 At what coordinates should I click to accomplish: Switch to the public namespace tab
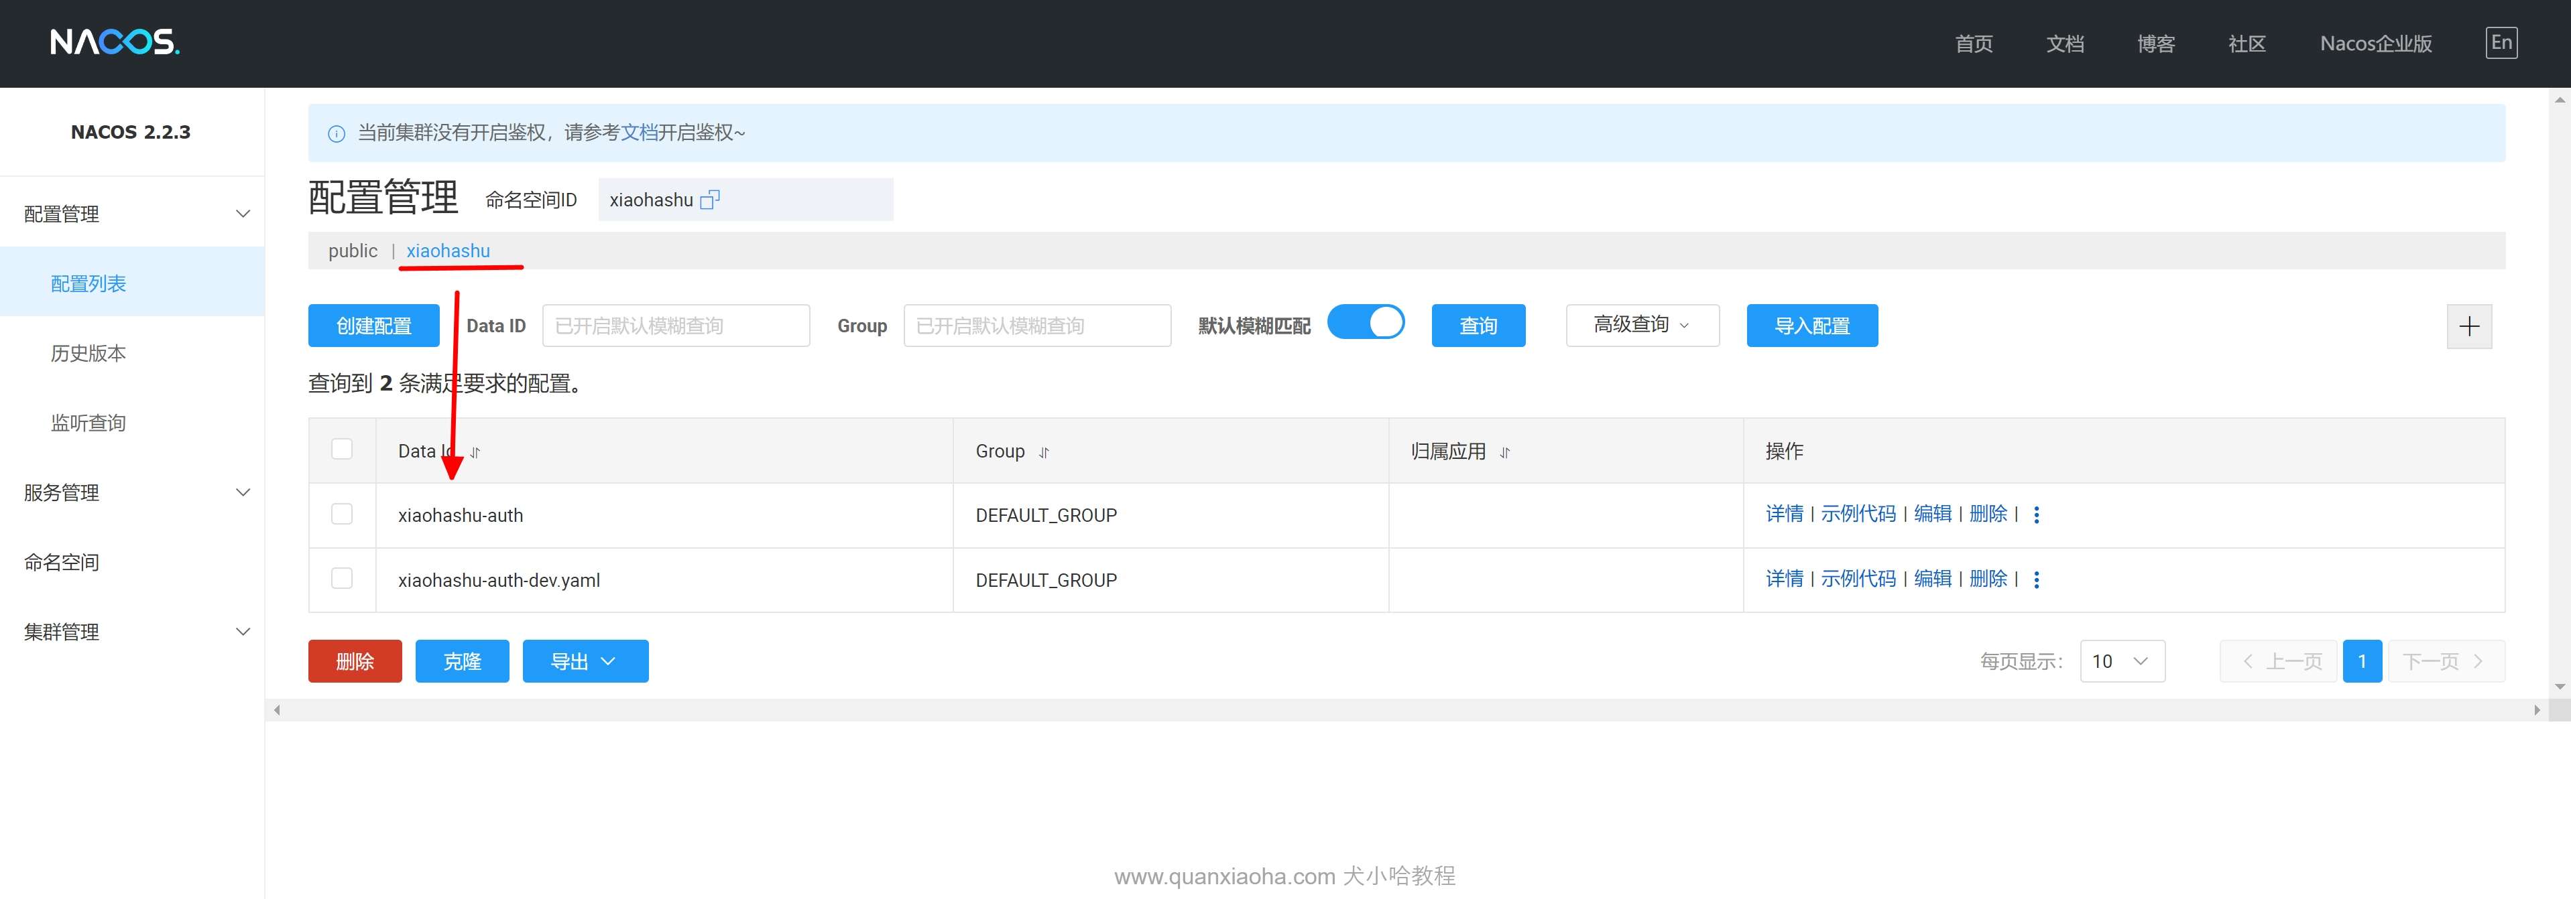(x=353, y=251)
